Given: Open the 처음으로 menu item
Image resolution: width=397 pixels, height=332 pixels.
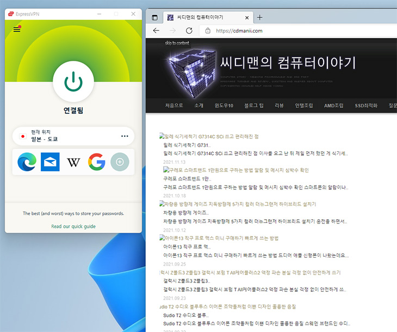Looking at the screenshot, I should [x=174, y=105].
